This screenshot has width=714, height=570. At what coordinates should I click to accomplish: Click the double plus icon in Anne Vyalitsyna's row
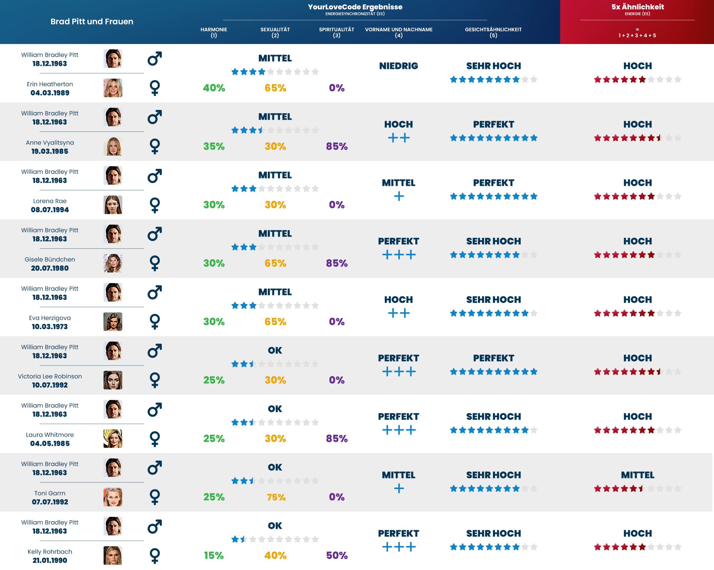pos(399,138)
